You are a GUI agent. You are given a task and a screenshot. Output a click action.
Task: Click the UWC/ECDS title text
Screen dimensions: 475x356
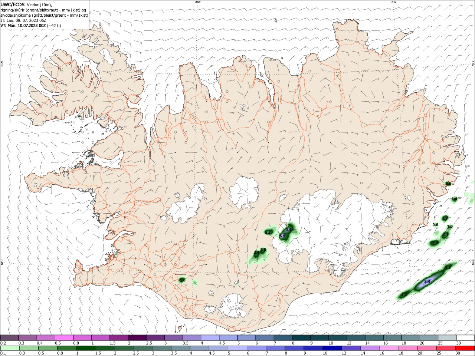pyautogui.click(x=12, y=4)
